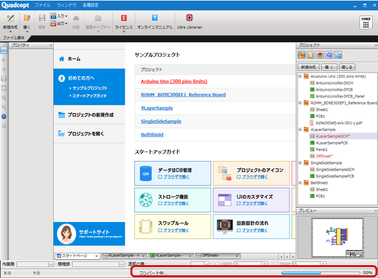Open the 出力 dropdown in the toolbar

pos(59,24)
